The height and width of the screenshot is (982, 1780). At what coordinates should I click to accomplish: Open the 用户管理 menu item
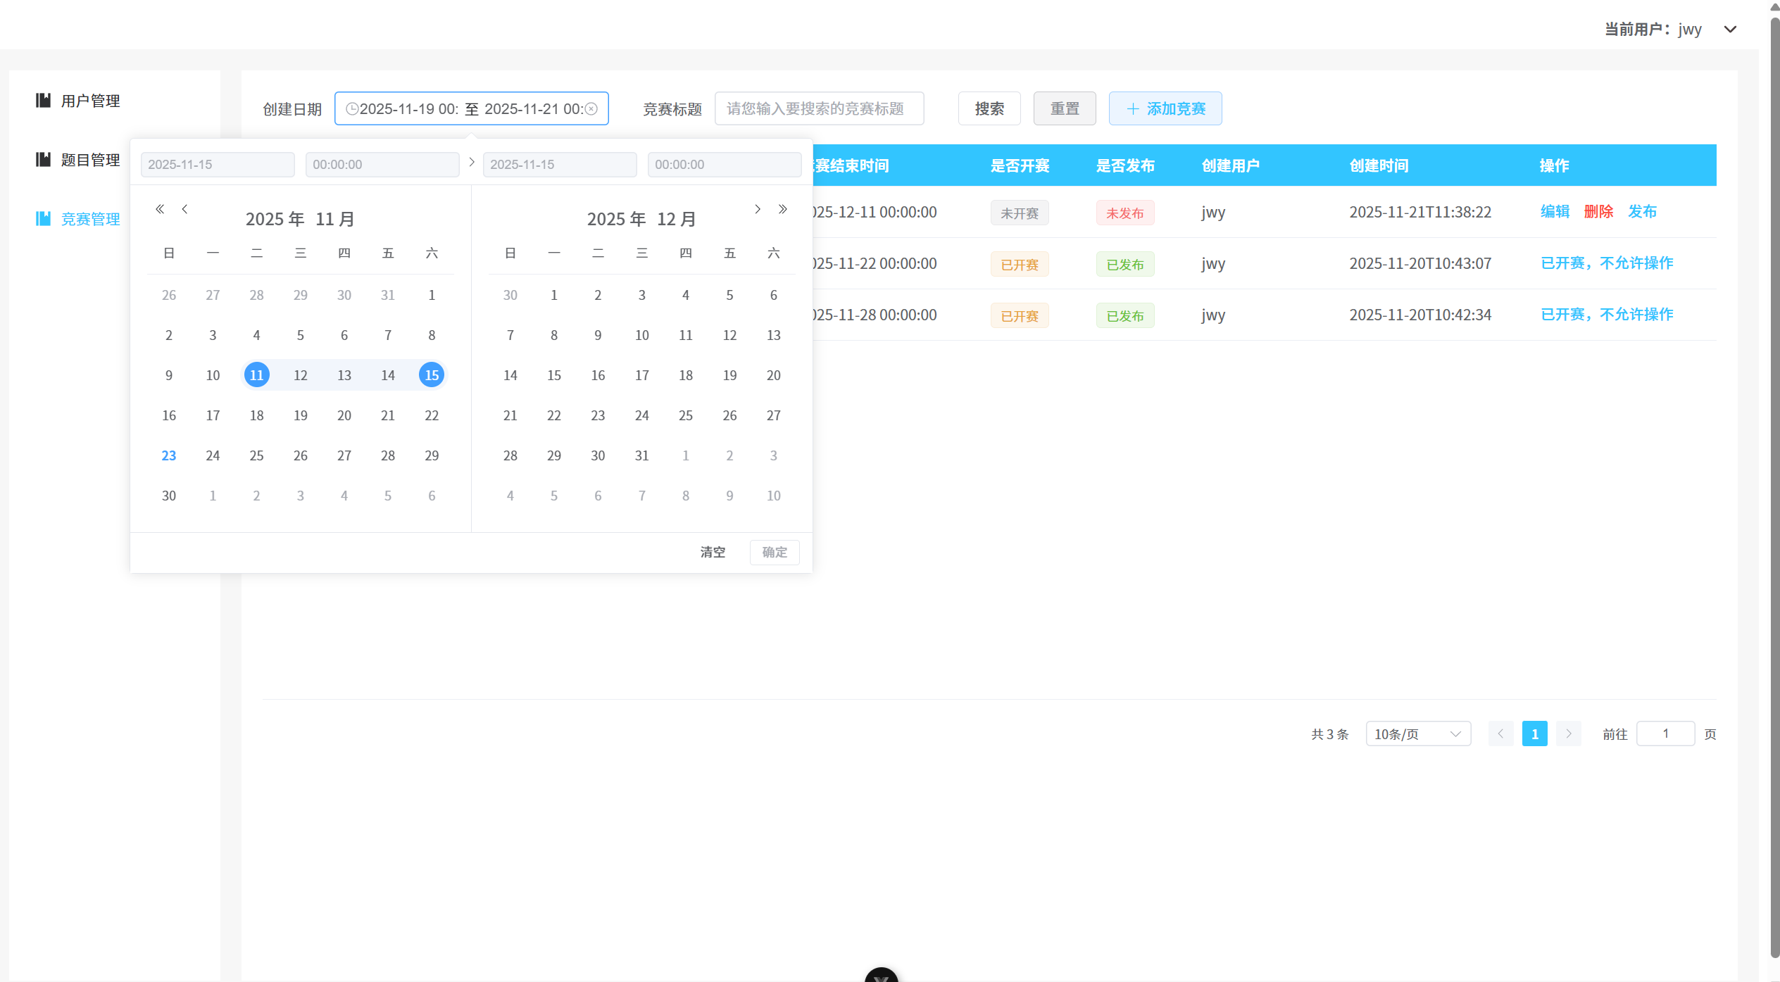[x=90, y=100]
